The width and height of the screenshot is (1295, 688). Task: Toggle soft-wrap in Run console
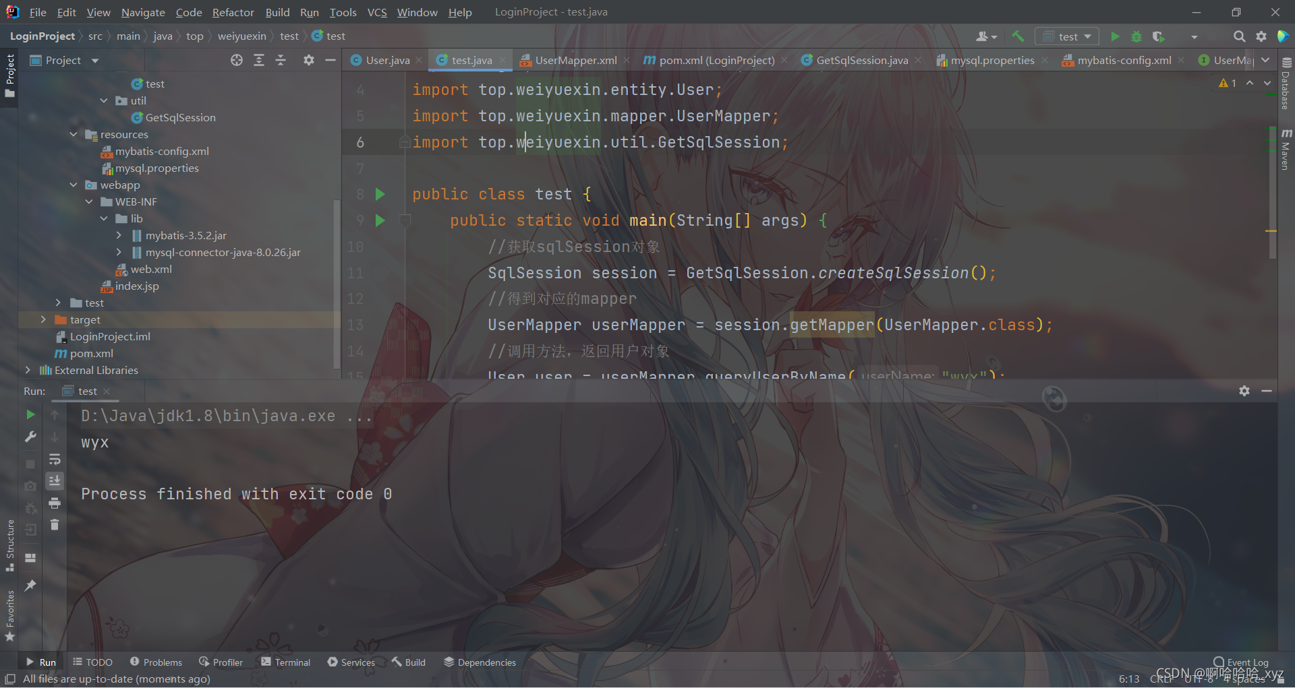pos(55,460)
